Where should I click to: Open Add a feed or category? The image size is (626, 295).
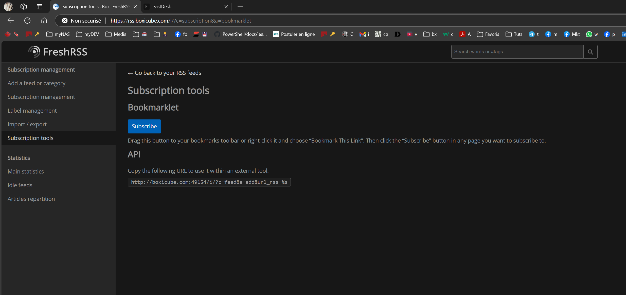59,83
